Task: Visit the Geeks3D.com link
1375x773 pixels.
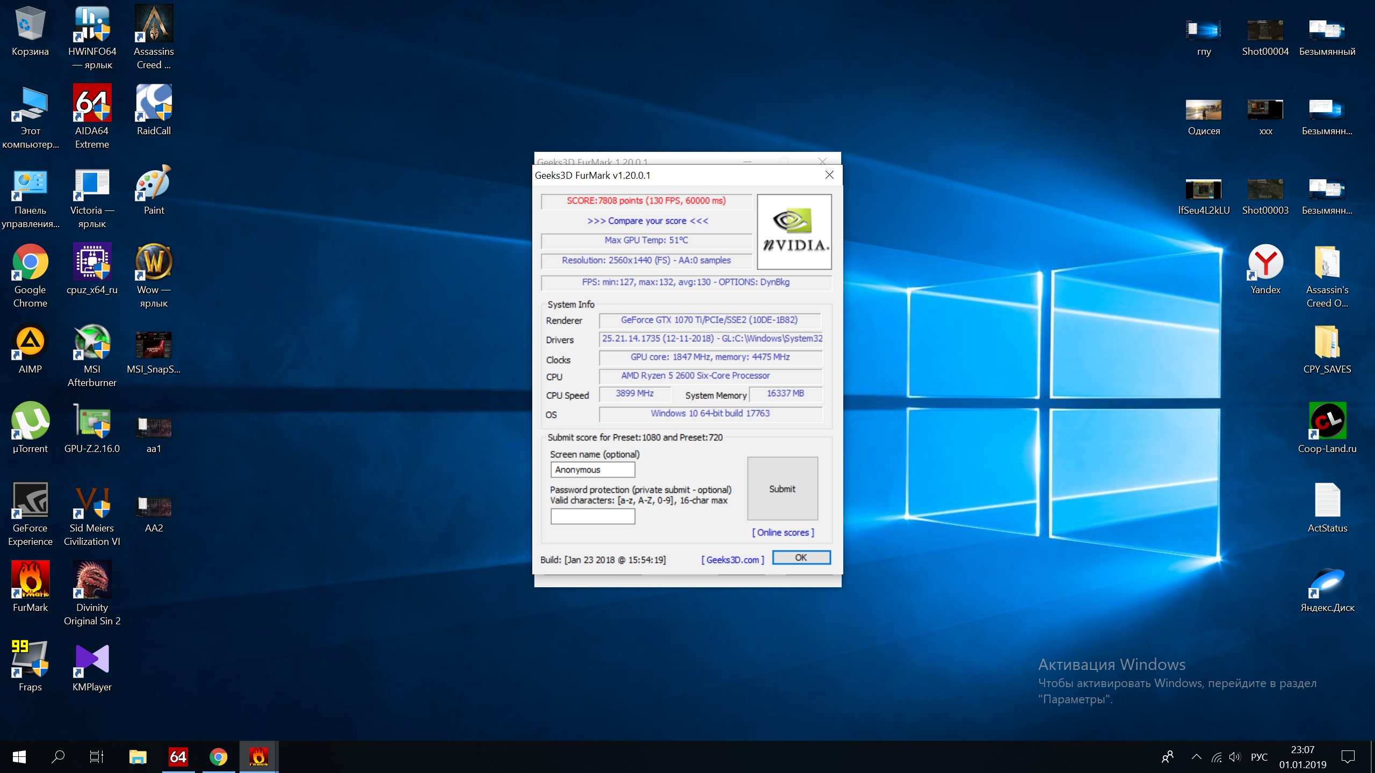Action: point(733,560)
